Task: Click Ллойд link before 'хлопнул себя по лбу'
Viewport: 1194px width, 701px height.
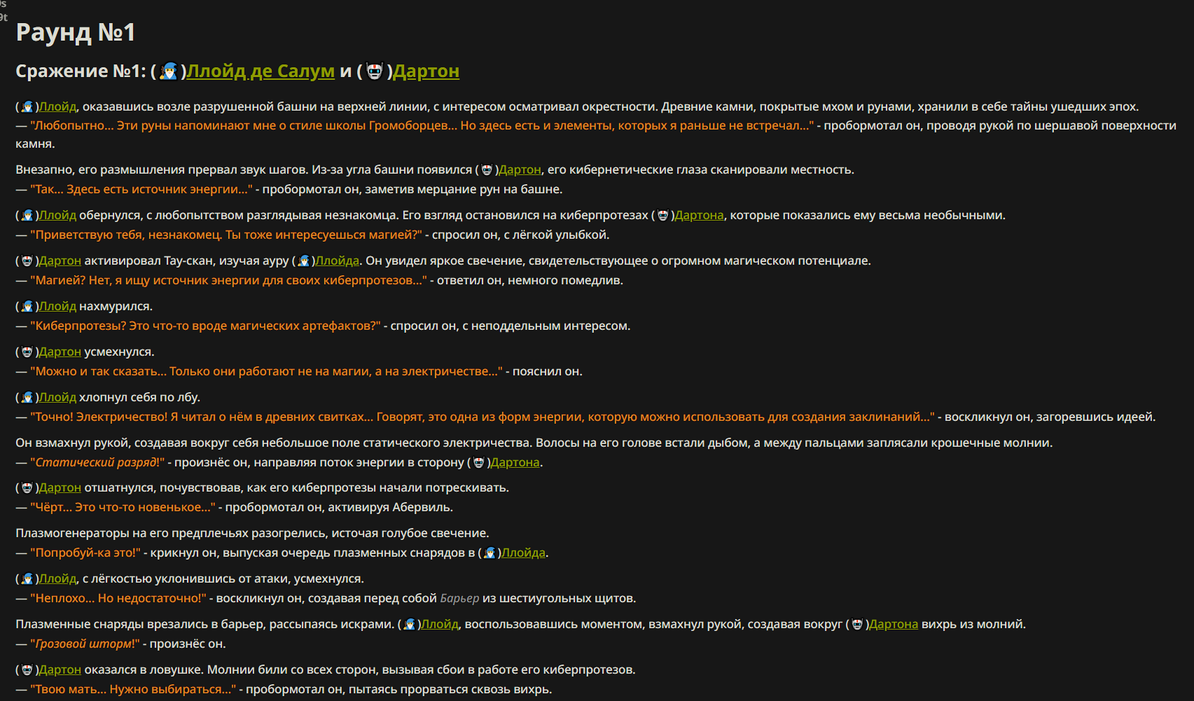Action: [57, 397]
